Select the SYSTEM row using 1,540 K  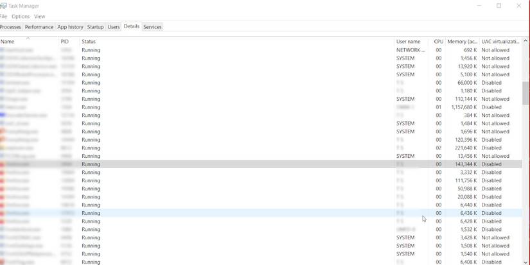click(261, 254)
